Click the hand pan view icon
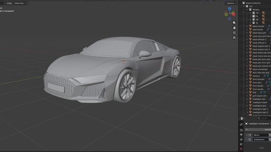Viewport: 271px width, 152px height. tap(234, 28)
